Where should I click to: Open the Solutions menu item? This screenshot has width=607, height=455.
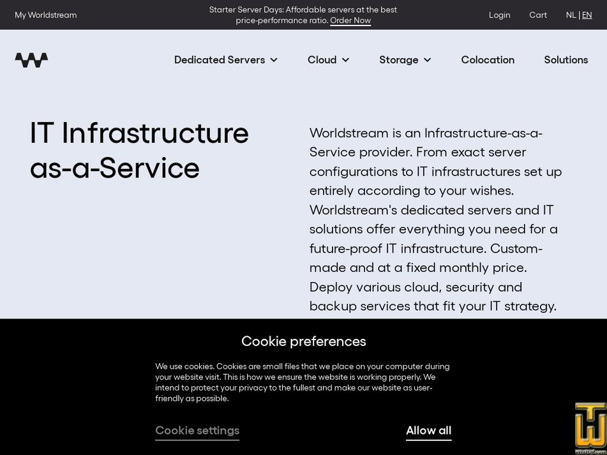click(x=566, y=60)
